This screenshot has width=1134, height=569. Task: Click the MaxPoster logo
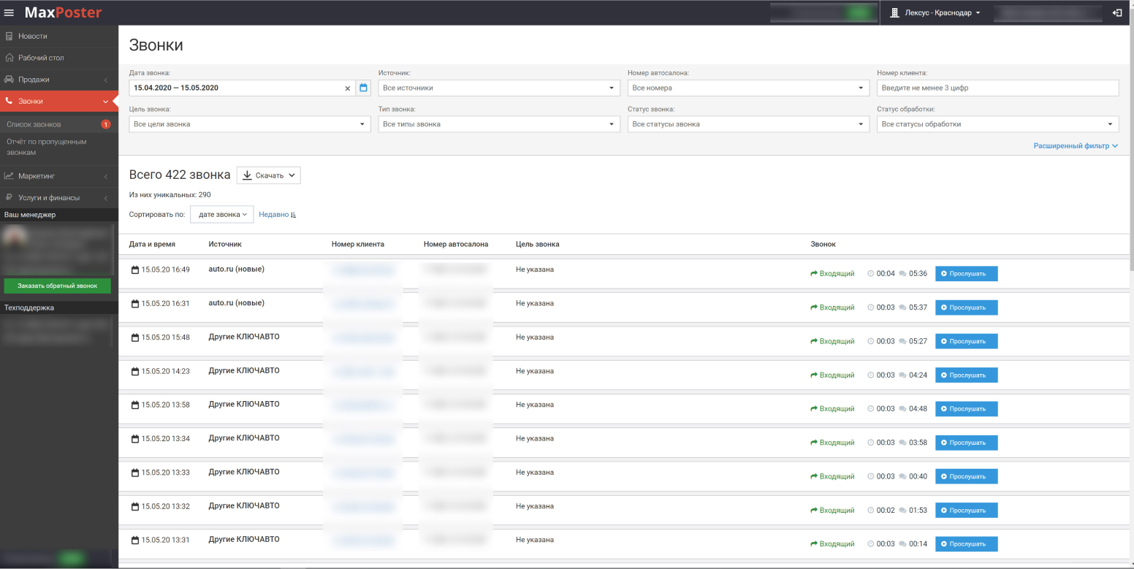click(63, 12)
